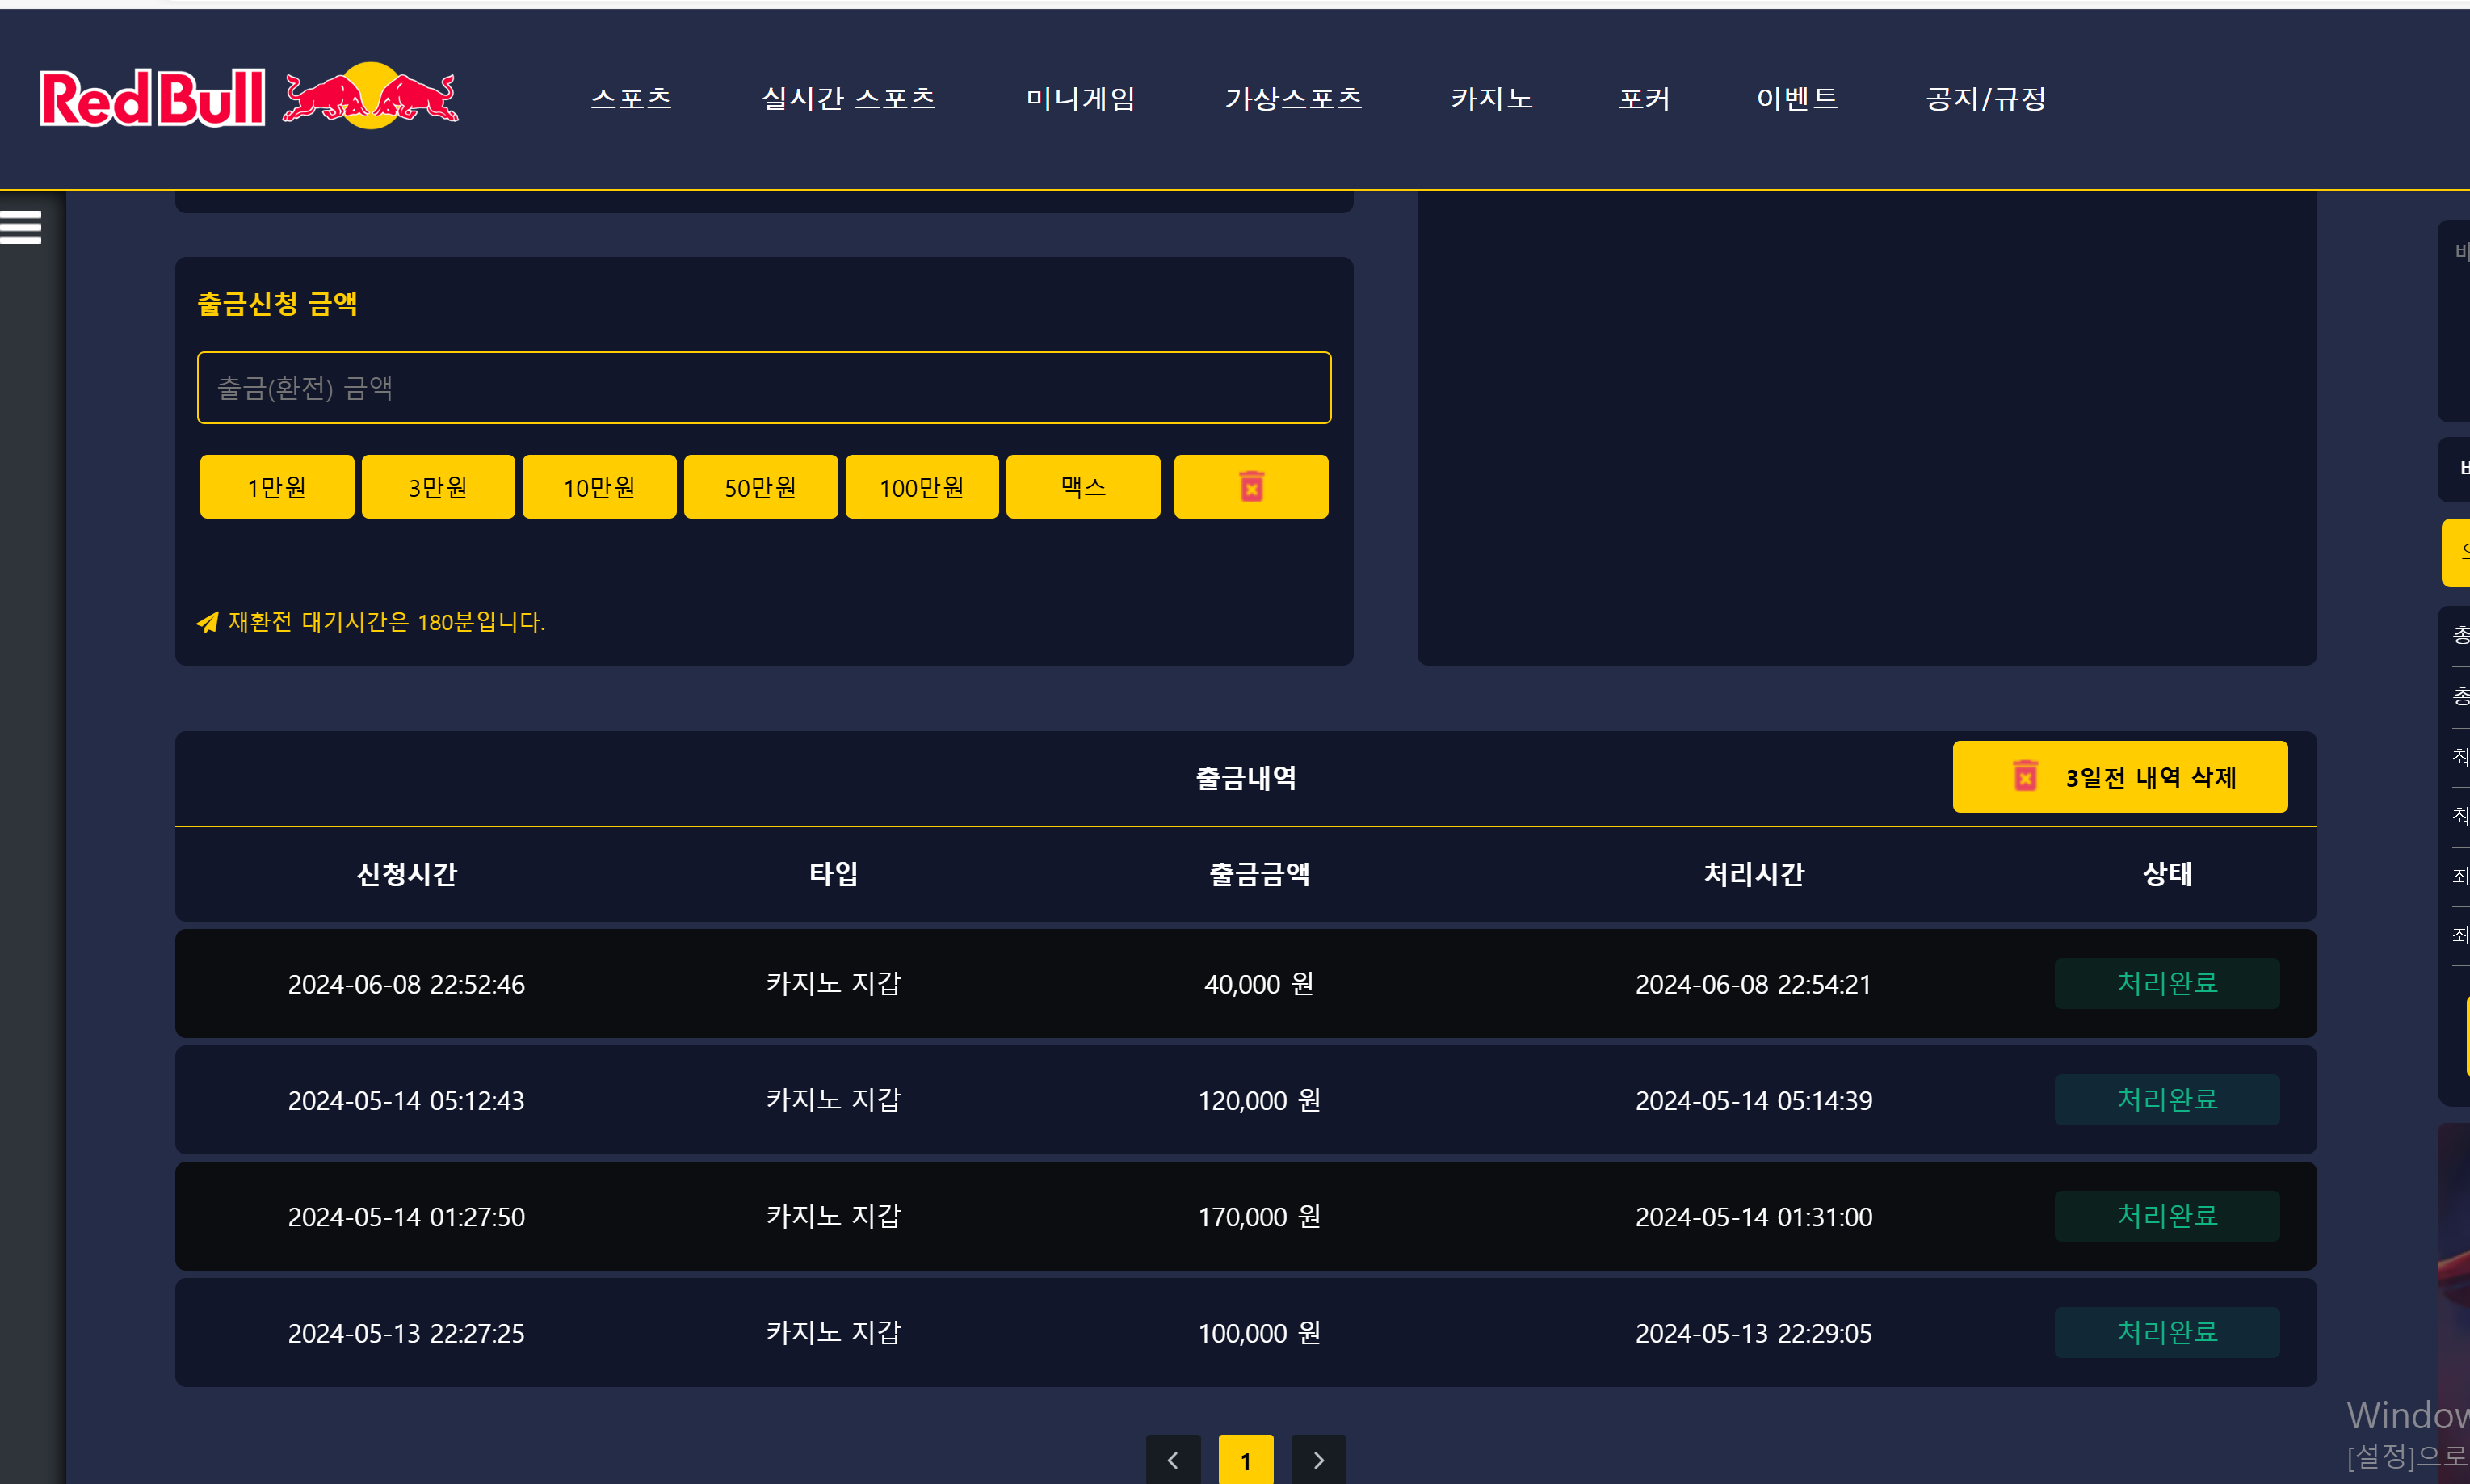Open the 이벤트 menu
This screenshot has height=1484, width=2470.
pos(1797,98)
